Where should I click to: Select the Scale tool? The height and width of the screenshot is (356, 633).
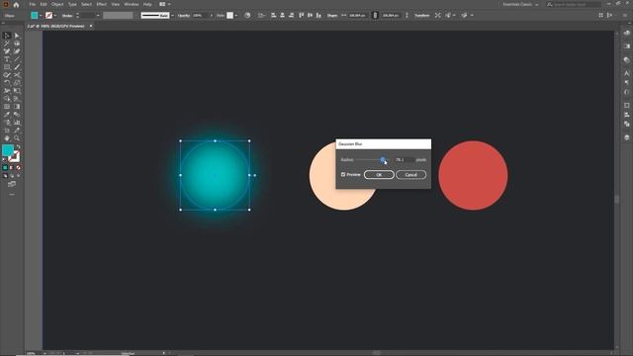(17, 83)
